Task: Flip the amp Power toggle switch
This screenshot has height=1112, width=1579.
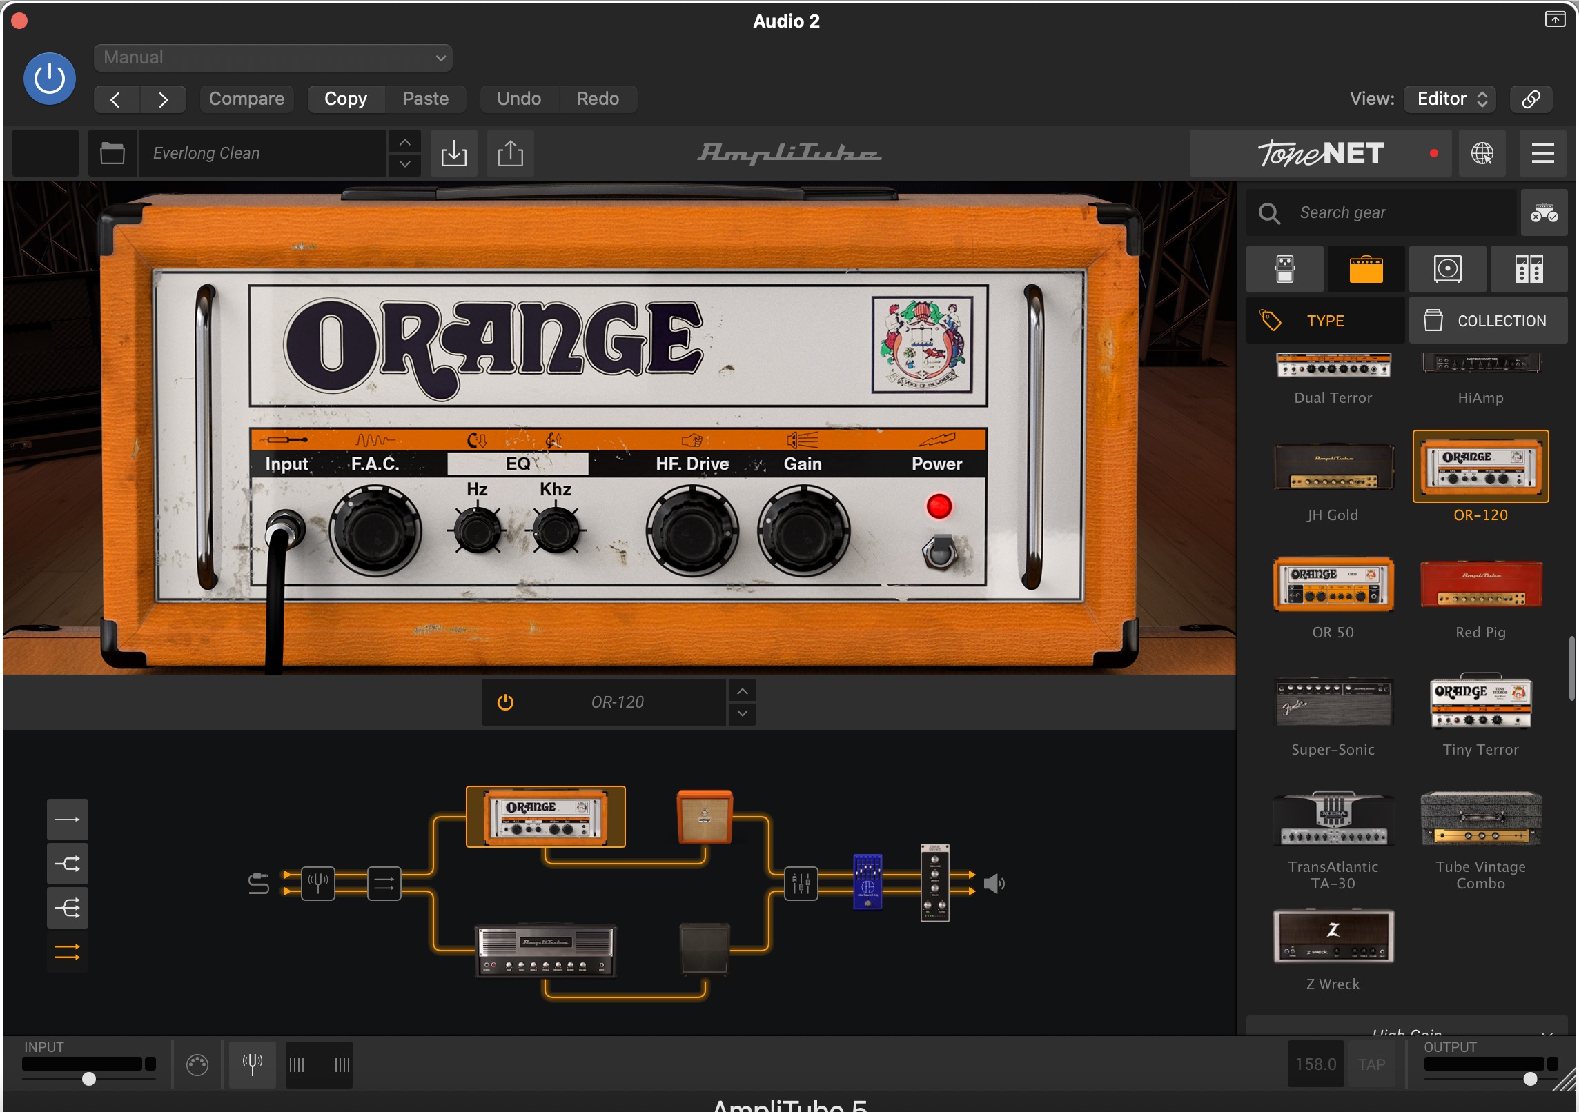Action: click(939, 552)
